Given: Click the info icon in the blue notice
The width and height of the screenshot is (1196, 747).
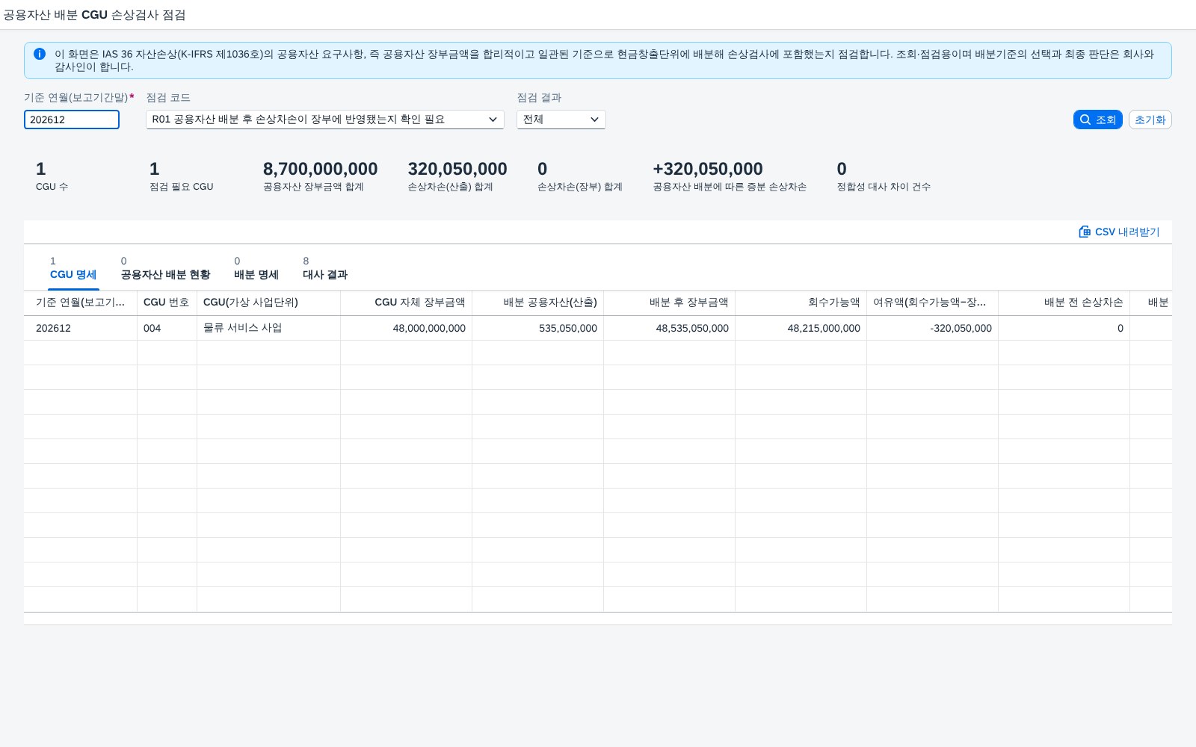Looking at the screenshot, I should [x=40, y=54].
